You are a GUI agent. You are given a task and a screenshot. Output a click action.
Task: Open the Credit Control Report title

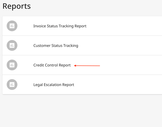click(52, 65)
